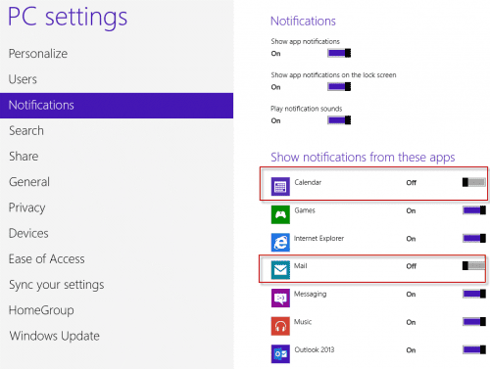Click the Outlook 2013 name label

[315, 349]
